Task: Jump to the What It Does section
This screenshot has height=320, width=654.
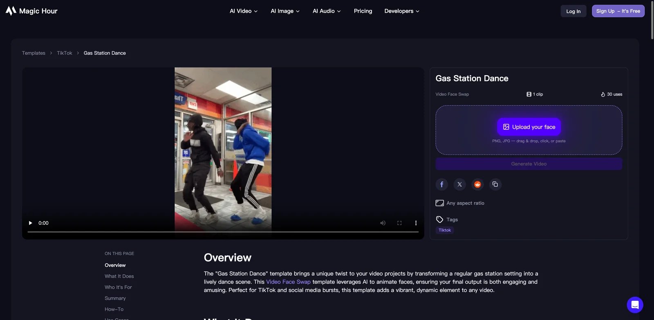Action: (119, 276)
